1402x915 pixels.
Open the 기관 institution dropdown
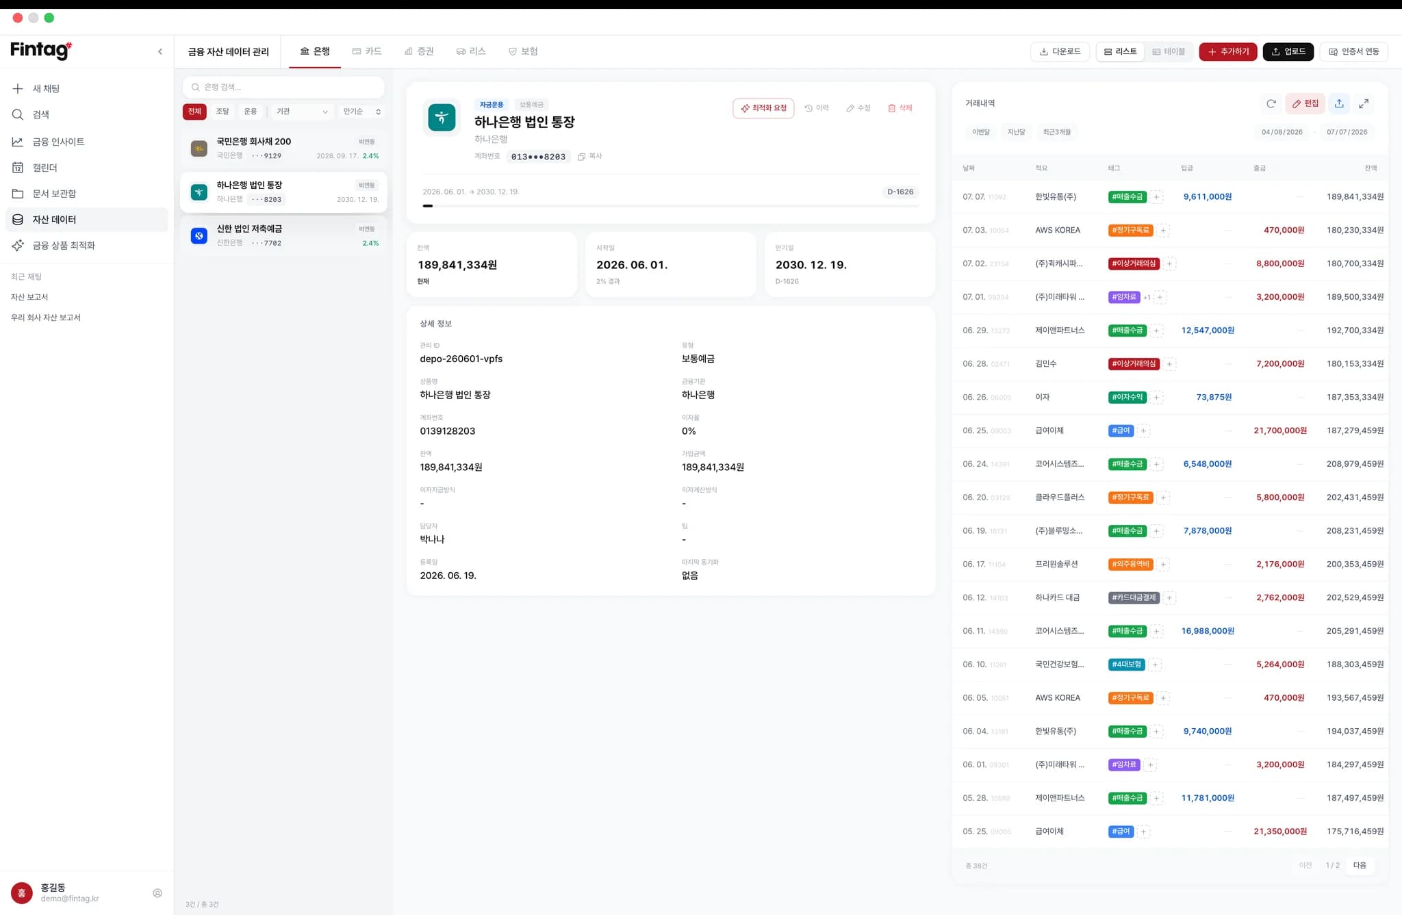pos(302,112)
